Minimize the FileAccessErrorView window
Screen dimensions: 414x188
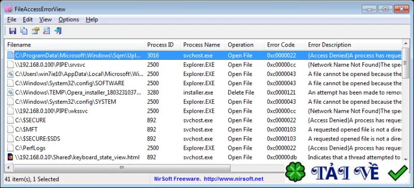(369, 9)
